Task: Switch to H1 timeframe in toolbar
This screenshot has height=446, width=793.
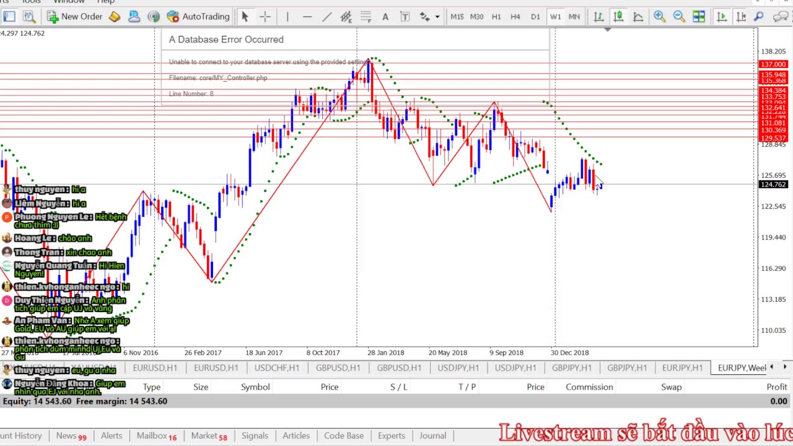Action: click(496, 17)
